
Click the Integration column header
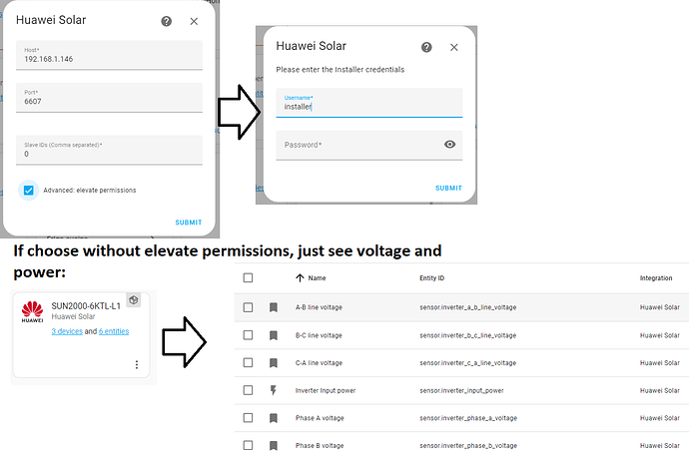656,278
